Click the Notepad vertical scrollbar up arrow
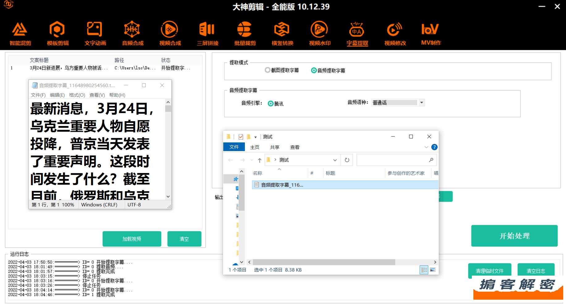Image resolution: width=566 pixels, height=304 pixels. point(168,102)
